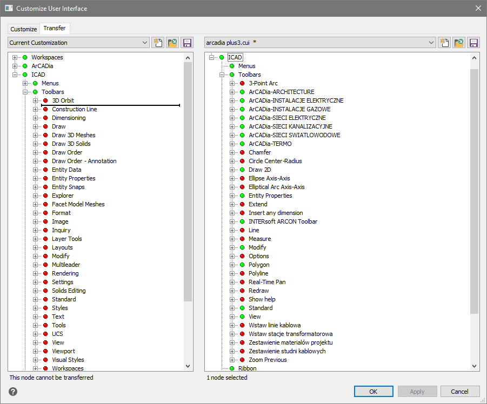Click the Apply button
The width and height of the screenshot is (487, 404).
click(x=417, y=392)
